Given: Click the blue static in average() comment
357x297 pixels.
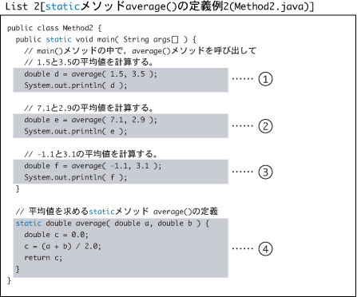Looking at the screenshot, I should click(x=101, y=212).
